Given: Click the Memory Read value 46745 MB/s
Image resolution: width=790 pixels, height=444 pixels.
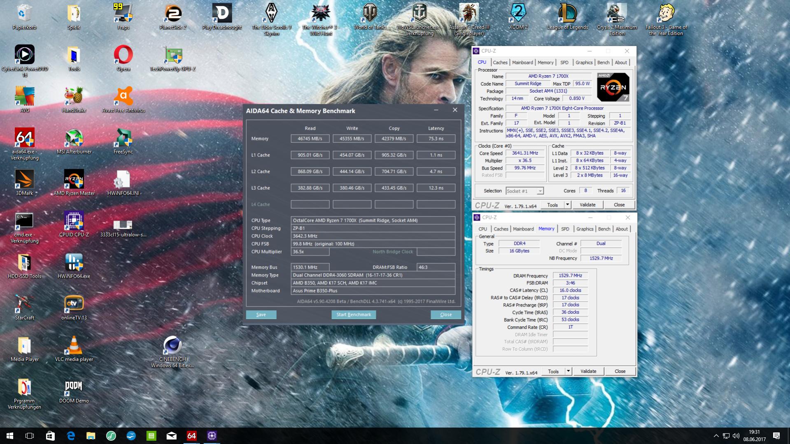Looking at the screenshot, I should click(x=310, y=139).
